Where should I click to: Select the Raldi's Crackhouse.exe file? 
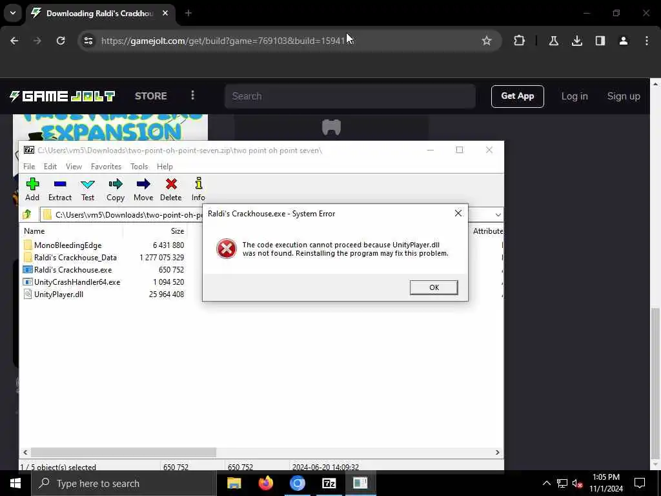[73, 269]
